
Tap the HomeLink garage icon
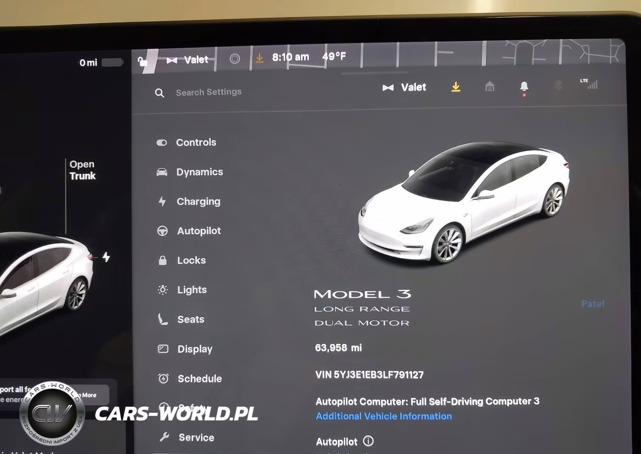click(490, 87)
